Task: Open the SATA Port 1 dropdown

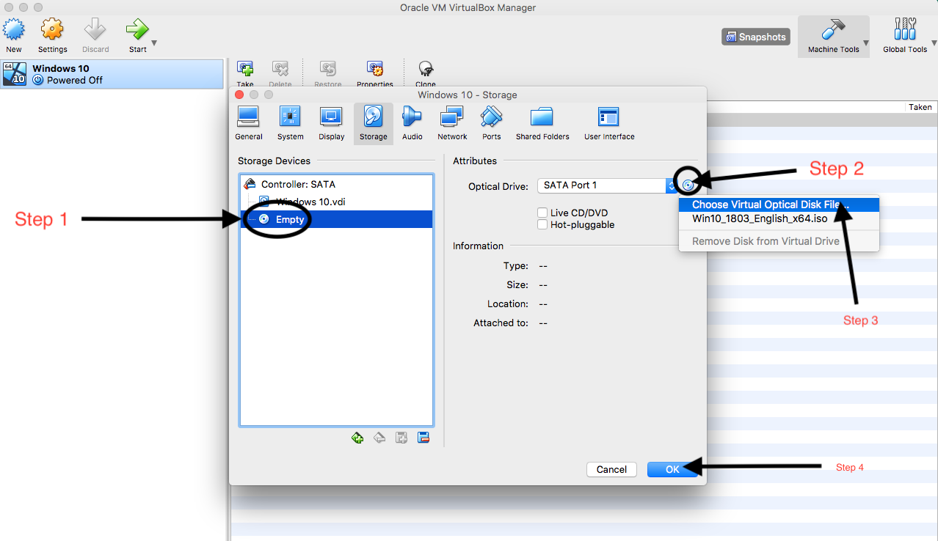Action: click(x=607, y=185)
